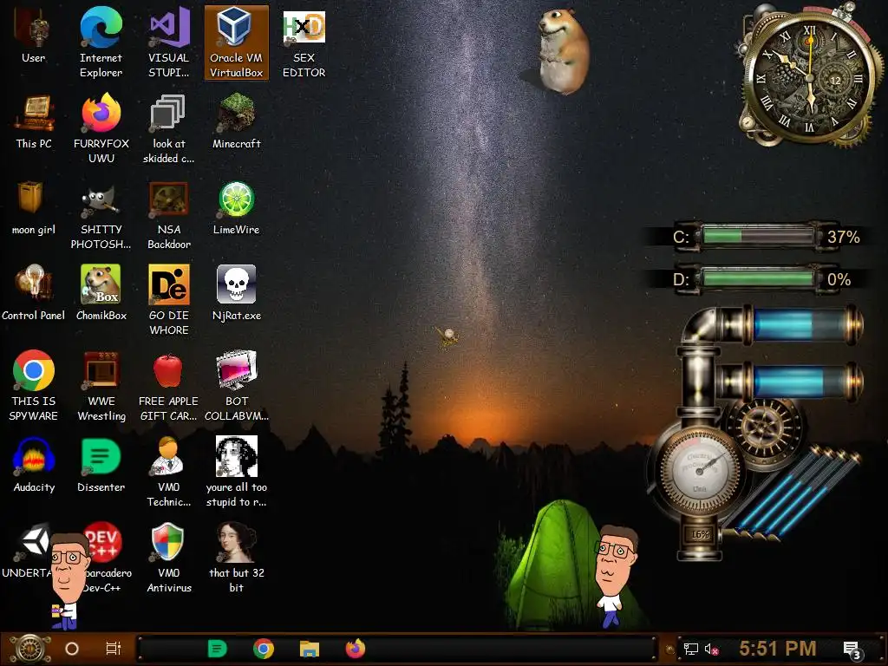Open the VMO Technic... icon
888x666 pixels.
point(169,471)
